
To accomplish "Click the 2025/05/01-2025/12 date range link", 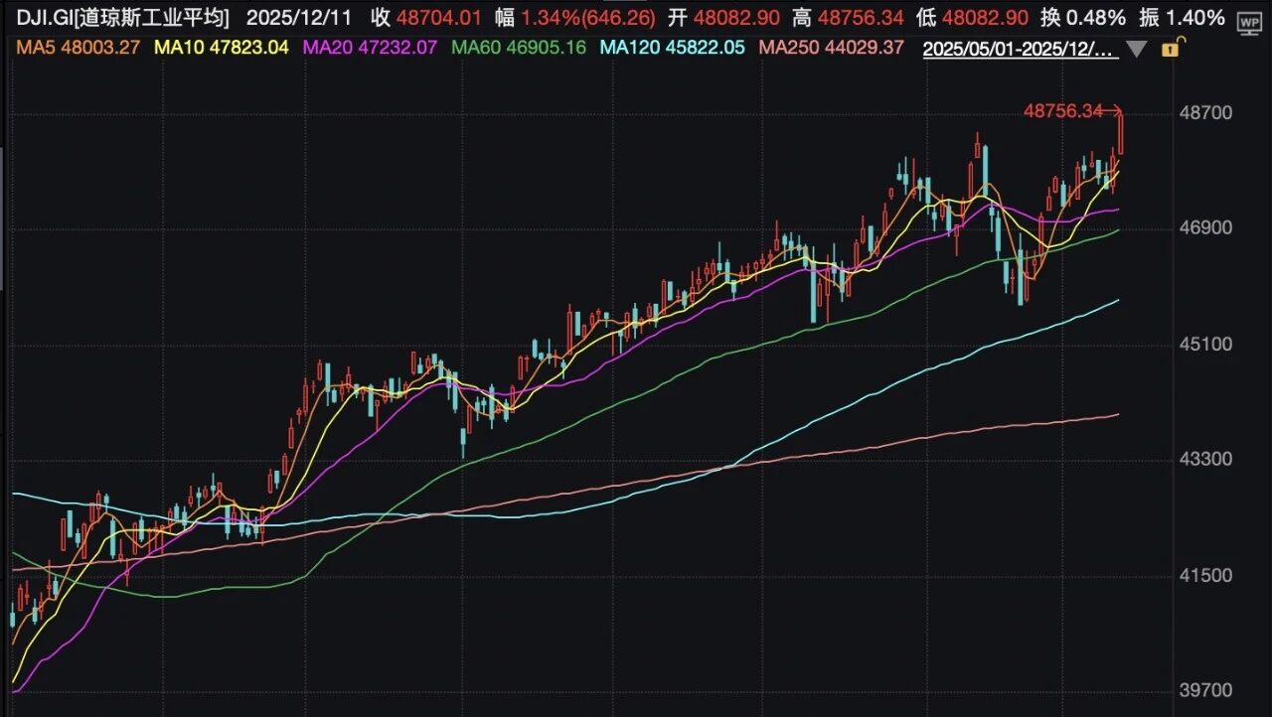I will [x=1021, y=48].
